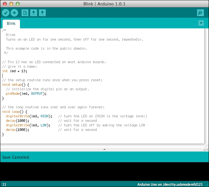Click '// initialize the digital pin as an output.'
This screenshot has width=209, height=187.
point(47,89)
